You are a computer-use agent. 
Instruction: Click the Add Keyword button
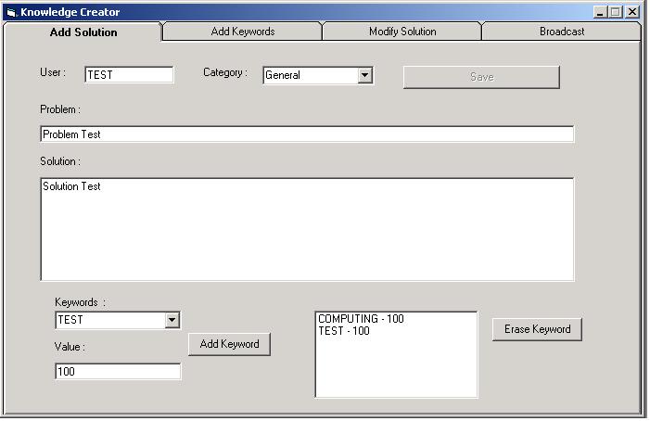(x=229, y=344)
